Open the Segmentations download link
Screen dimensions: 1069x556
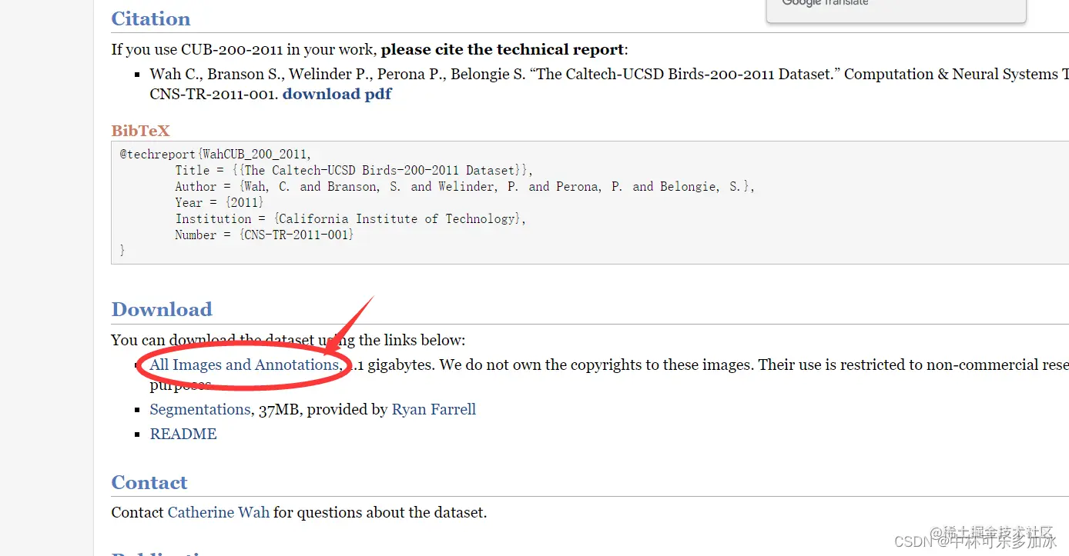point(200,409)
